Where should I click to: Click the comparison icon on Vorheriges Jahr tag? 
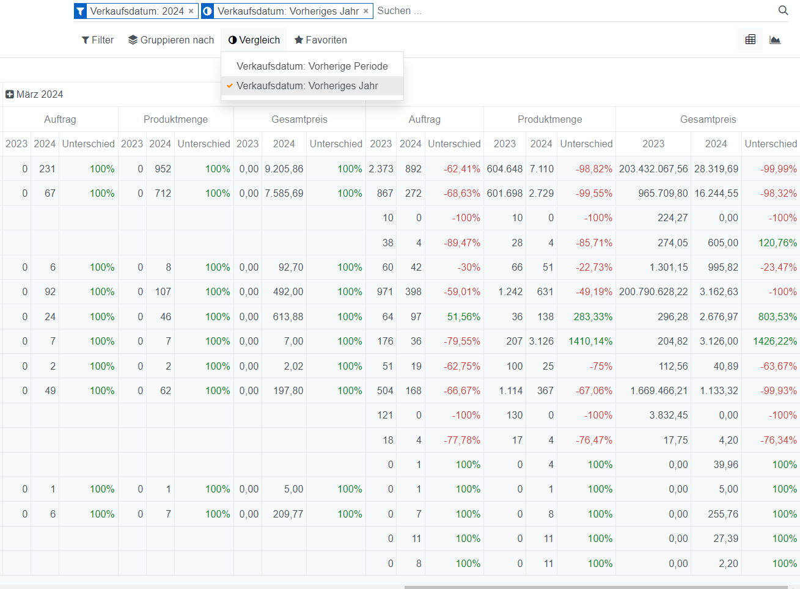click(x=208, y=12)
